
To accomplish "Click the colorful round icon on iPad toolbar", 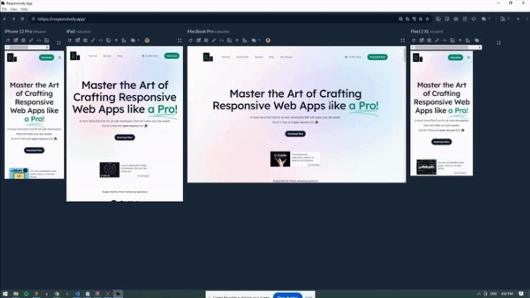I will point(147,40).
